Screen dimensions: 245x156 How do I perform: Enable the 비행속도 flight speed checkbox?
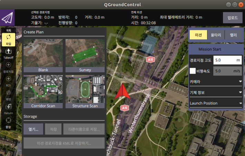(193, 71)
